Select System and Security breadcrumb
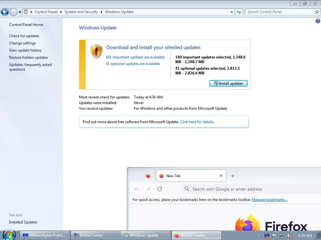 [x=81, y=12]
